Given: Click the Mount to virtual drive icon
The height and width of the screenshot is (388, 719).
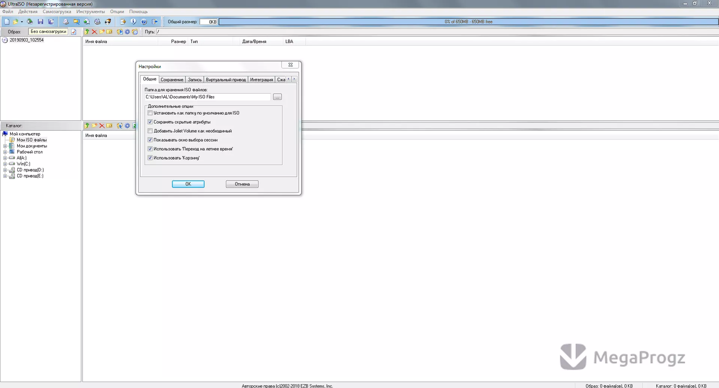Looking at the screenshot, I should (97, 22).
